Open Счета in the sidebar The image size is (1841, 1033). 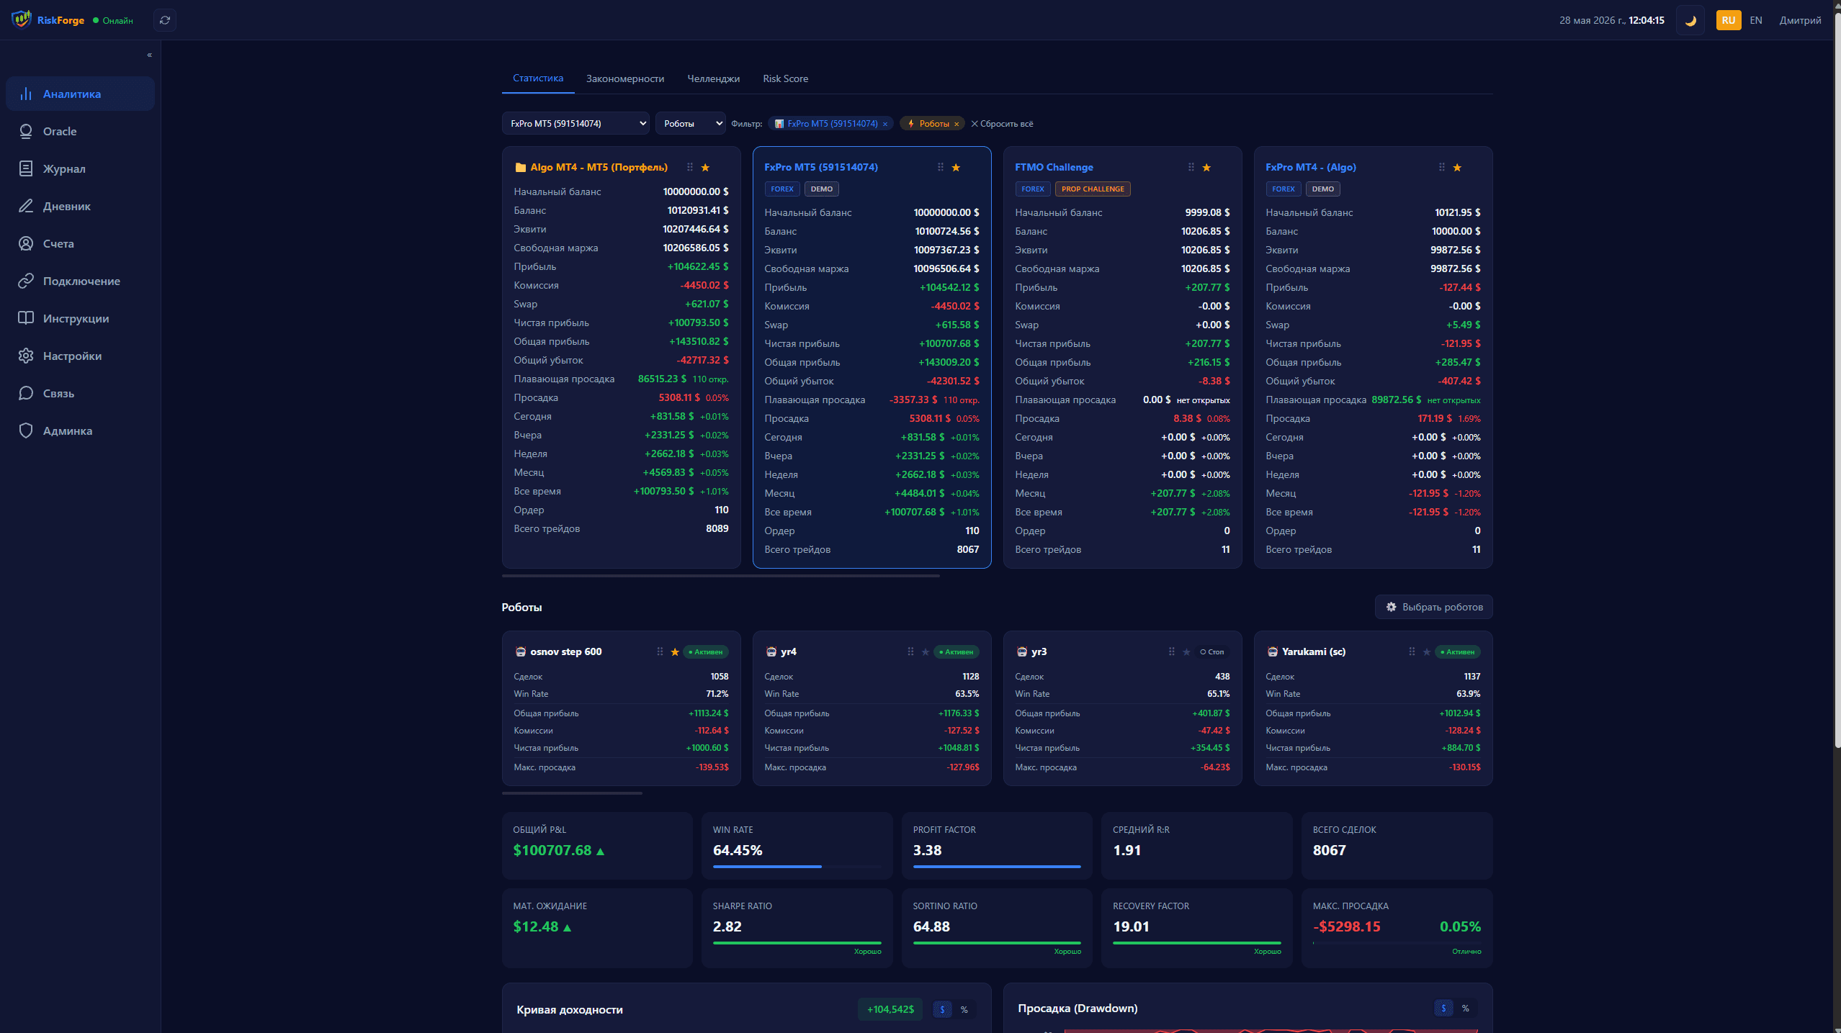(x=80, y=243)
